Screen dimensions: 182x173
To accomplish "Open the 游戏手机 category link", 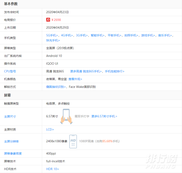I will (x=148, y=35).
